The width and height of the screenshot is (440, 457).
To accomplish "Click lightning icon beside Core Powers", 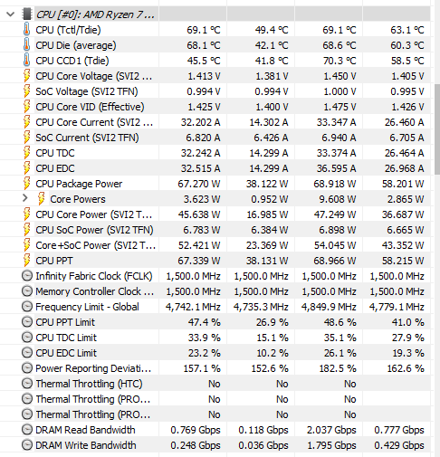I will pyautogui.click(x=42, y=199).
